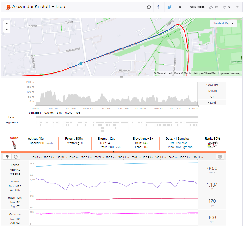View the raw data samples

178,147
